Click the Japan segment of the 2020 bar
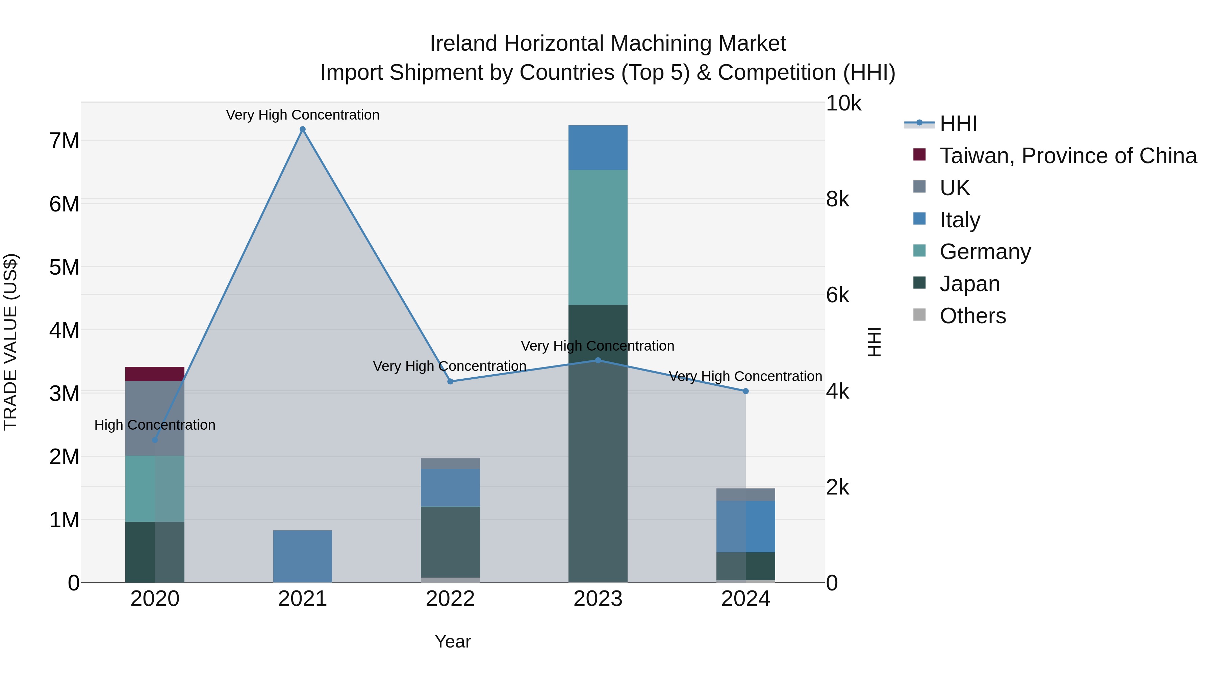1216x684 pixels. point(155,552)
